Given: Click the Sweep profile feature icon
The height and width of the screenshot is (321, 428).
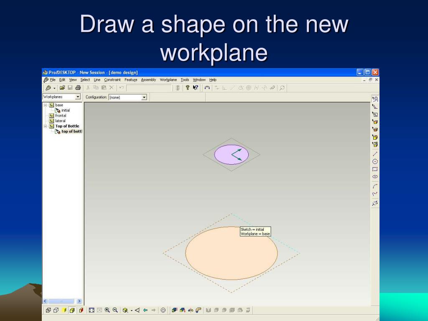Looking at the screenshot, I should (199, 310).
